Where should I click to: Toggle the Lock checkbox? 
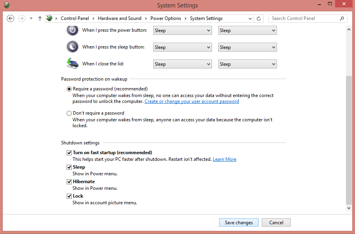point(69,196)
